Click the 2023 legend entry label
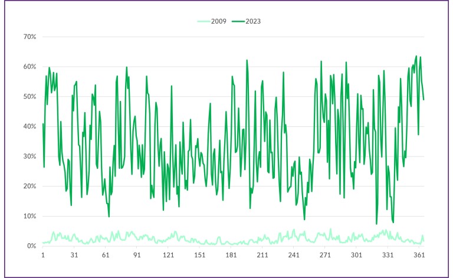Image resolution: width=453 pixels, height=278 pixels. point(254,21)
